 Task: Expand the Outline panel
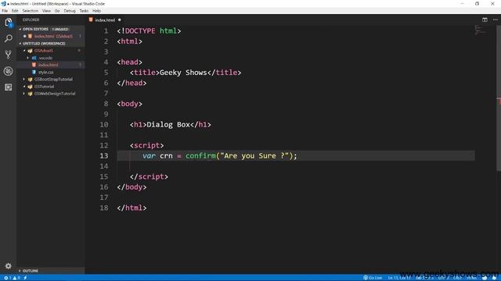click(x=50, y=271)
